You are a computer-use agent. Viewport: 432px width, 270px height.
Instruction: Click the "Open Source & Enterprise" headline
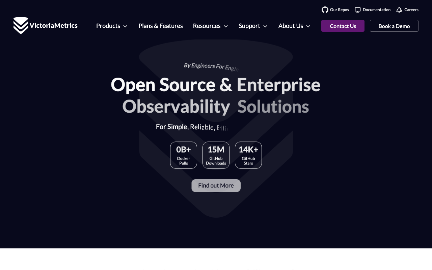pos(216,85)
